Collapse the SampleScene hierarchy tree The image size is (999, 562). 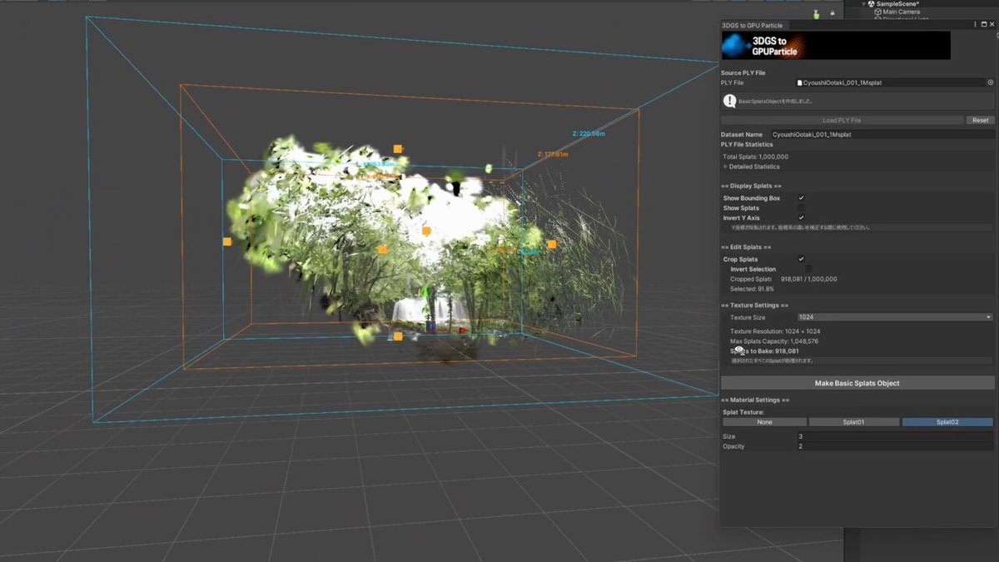pos(863,4)
